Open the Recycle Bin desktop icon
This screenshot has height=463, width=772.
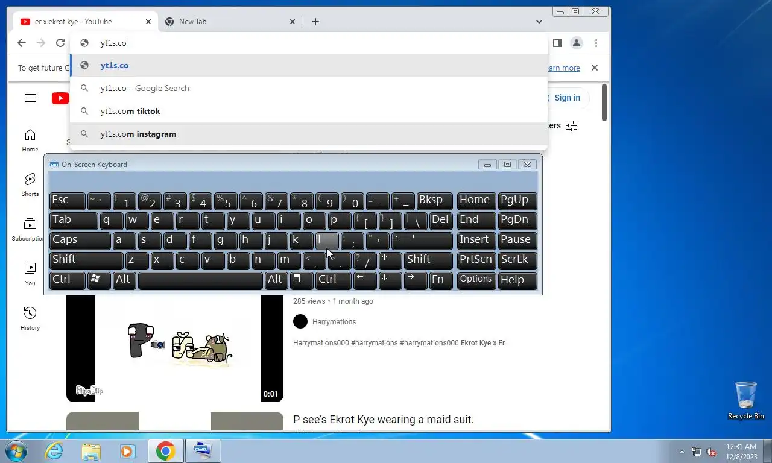[745, 400]
